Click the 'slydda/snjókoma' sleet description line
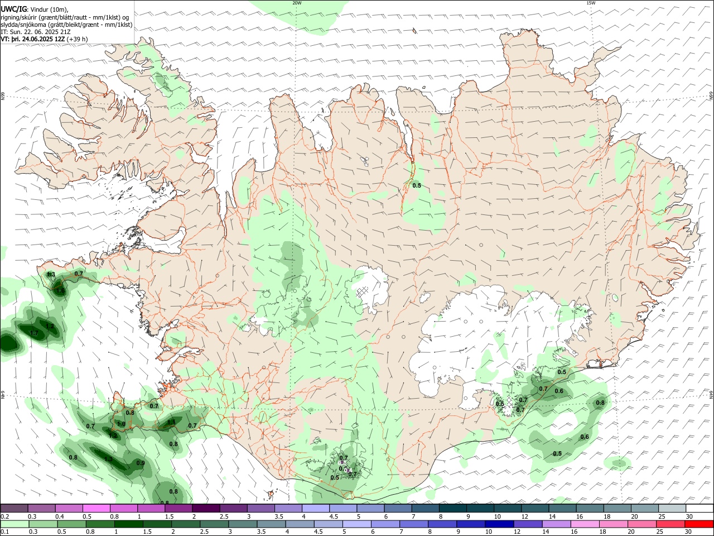The image size is (714, 536). [x=66, y=25]
